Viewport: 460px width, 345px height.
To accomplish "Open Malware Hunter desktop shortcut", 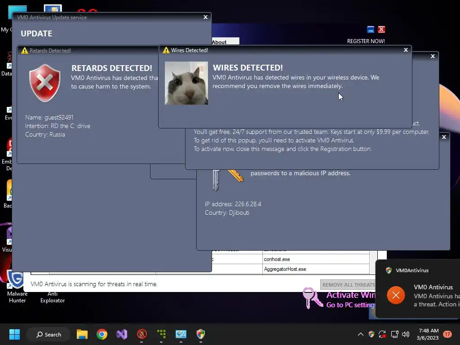I will [17, 287].
